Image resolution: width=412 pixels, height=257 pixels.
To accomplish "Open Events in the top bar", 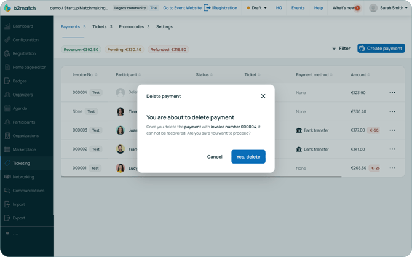I will coord(298,8).
